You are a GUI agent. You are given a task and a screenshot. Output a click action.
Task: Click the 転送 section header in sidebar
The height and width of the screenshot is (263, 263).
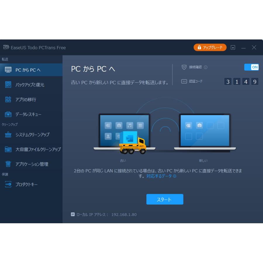click(5, 59)
